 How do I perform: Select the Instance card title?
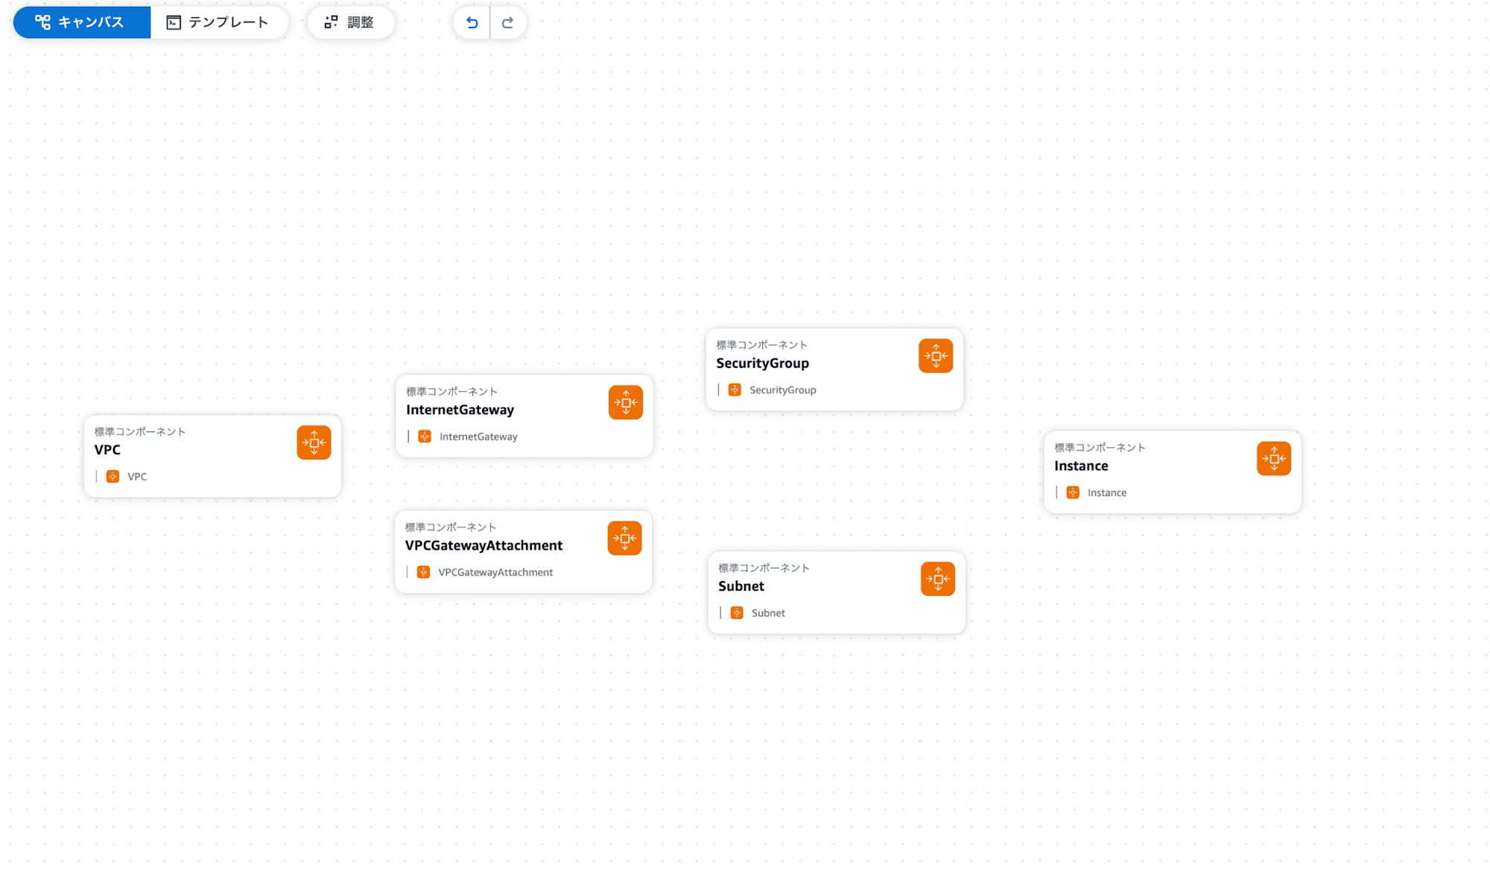pos(1081,466)
